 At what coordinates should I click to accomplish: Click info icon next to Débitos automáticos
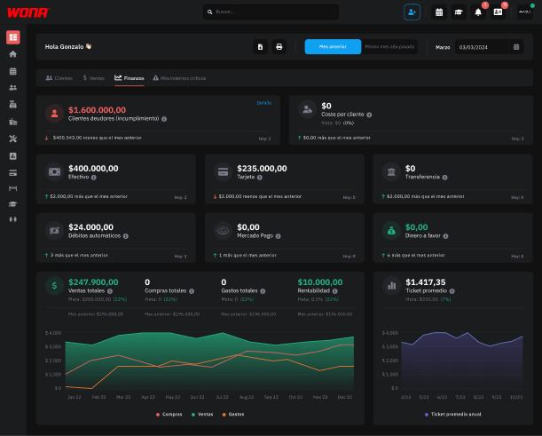[x=126, y=236]
